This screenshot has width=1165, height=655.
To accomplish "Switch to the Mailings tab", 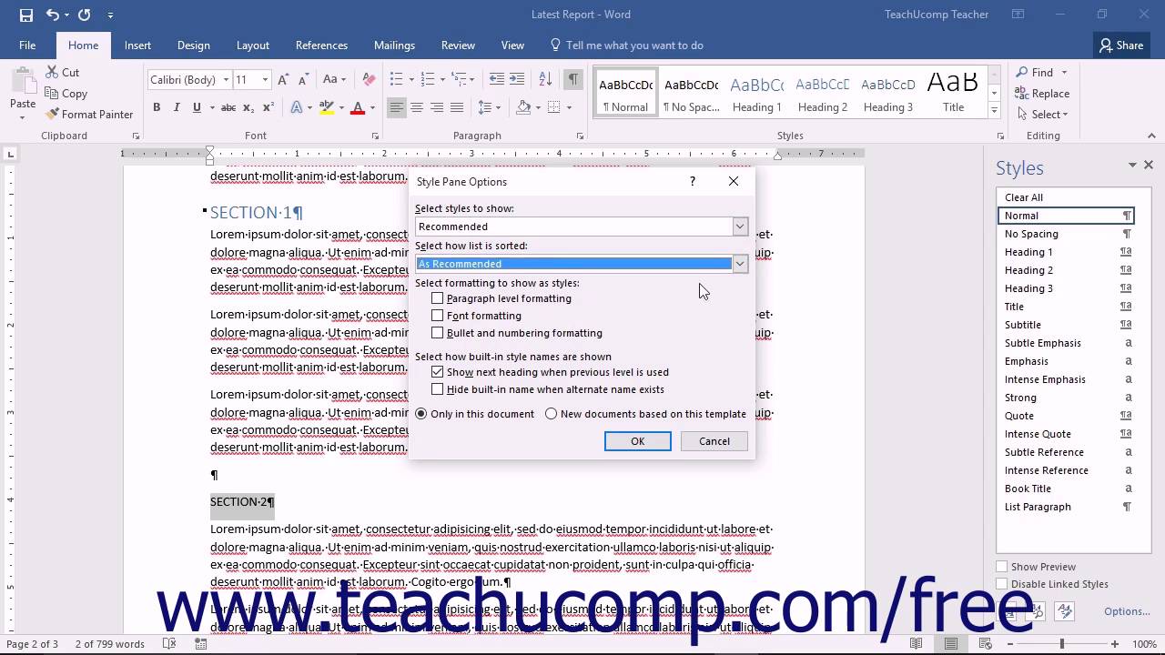I will [394, 45].
